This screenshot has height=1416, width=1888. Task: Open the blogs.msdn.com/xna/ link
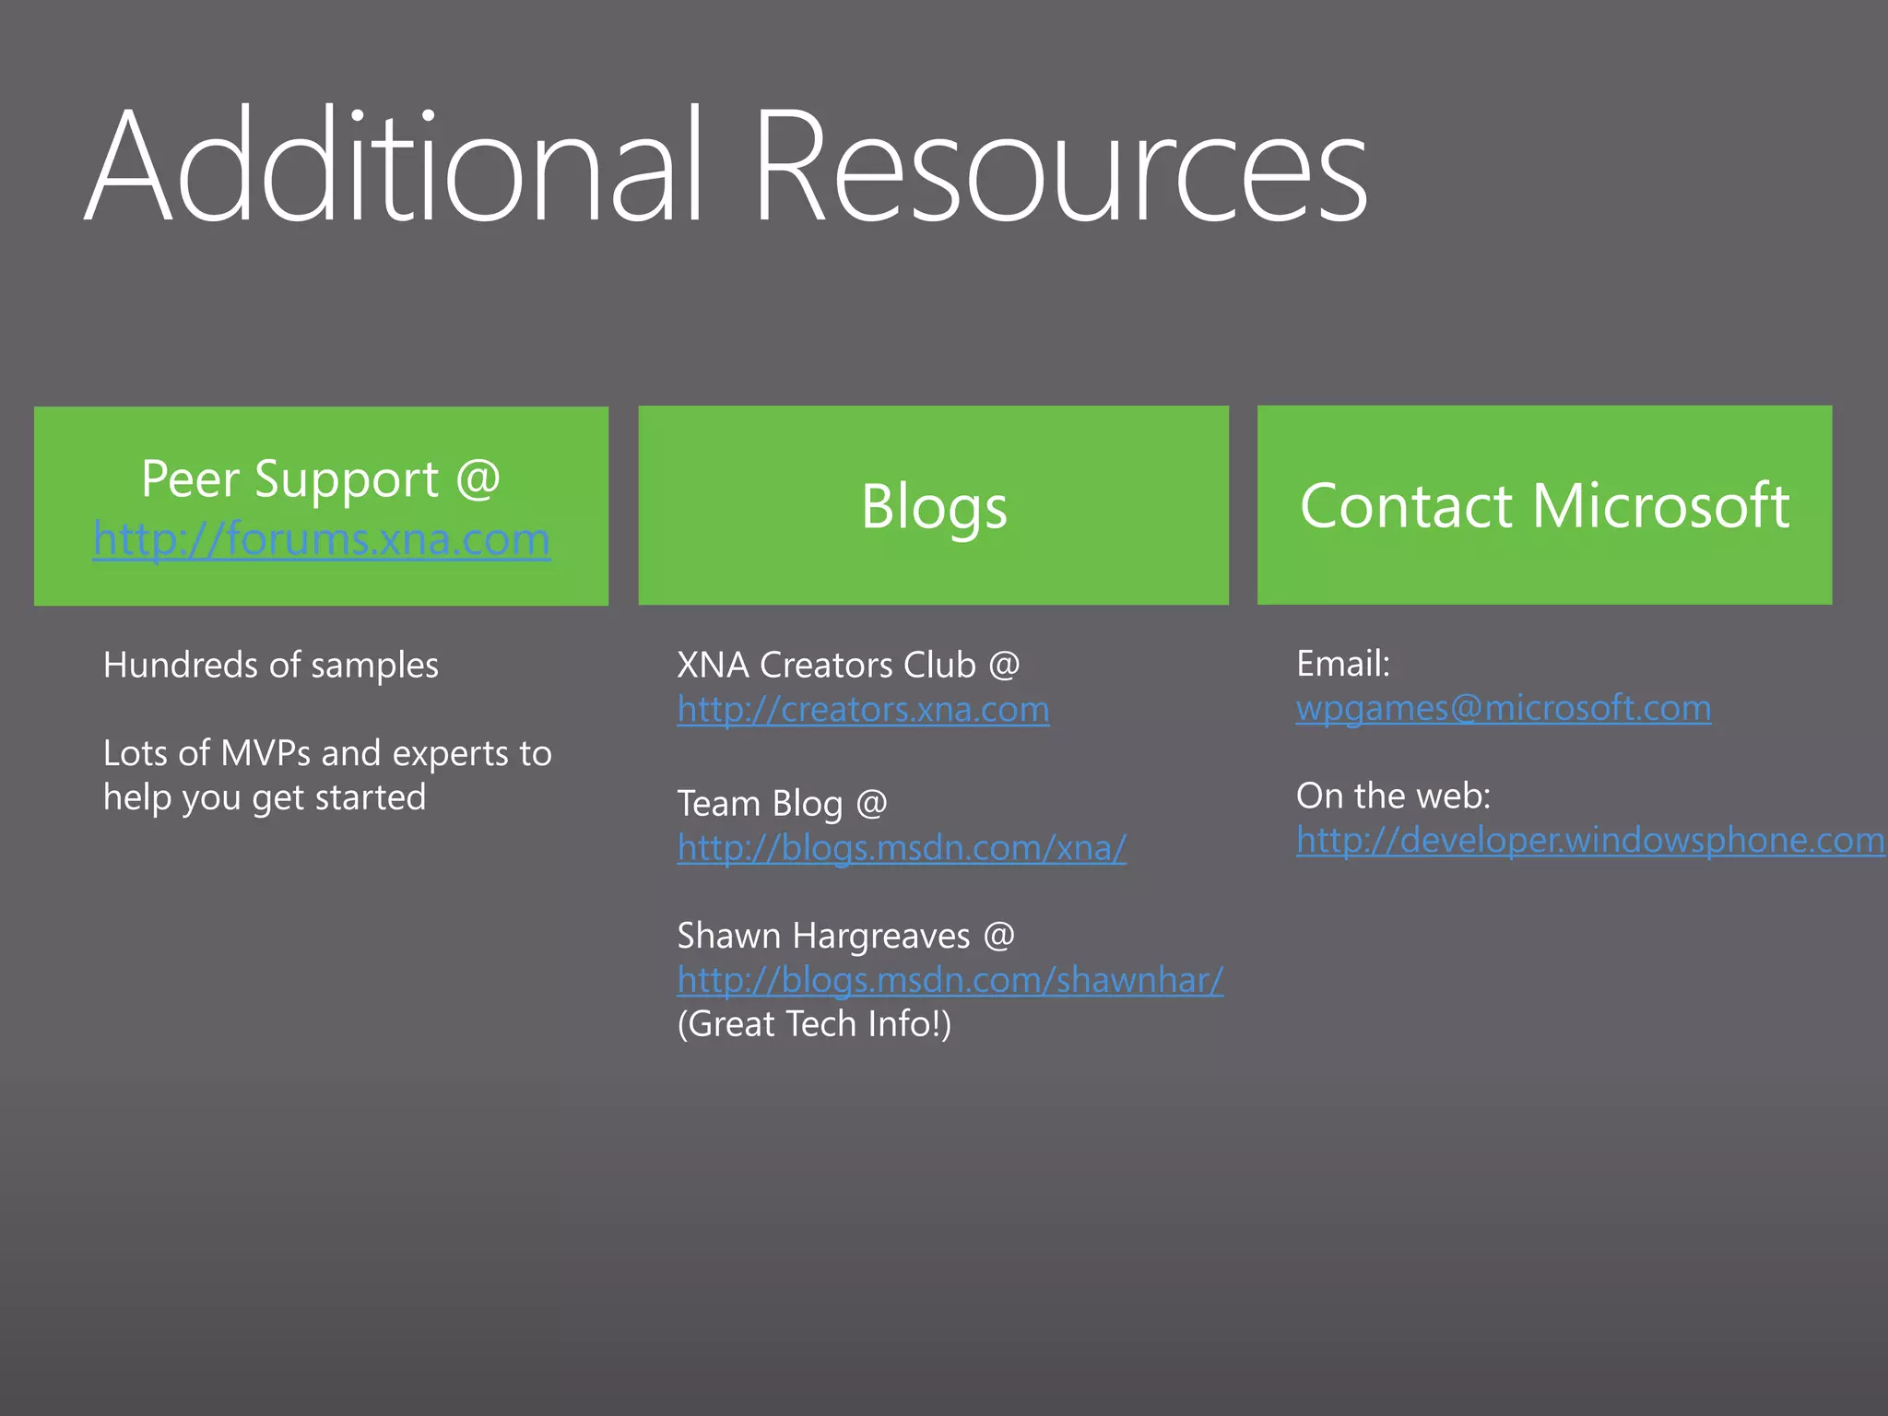click(x=902, y=847)
